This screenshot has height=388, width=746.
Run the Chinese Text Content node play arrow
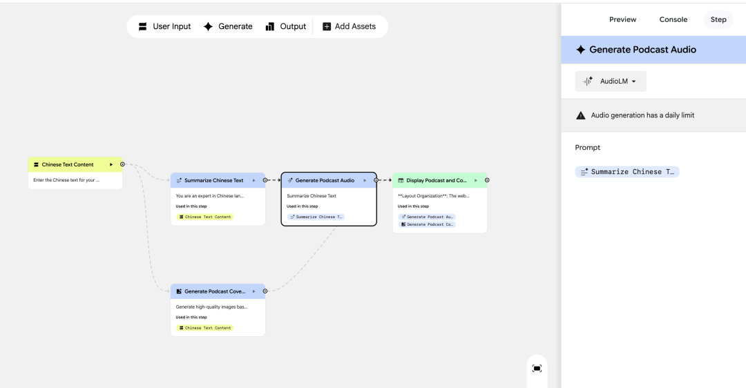click(111, 164)
